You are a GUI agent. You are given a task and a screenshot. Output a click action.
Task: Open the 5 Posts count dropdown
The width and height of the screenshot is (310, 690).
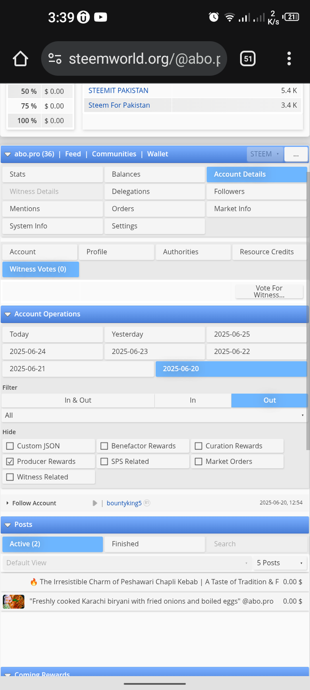[x=280, y=563]
